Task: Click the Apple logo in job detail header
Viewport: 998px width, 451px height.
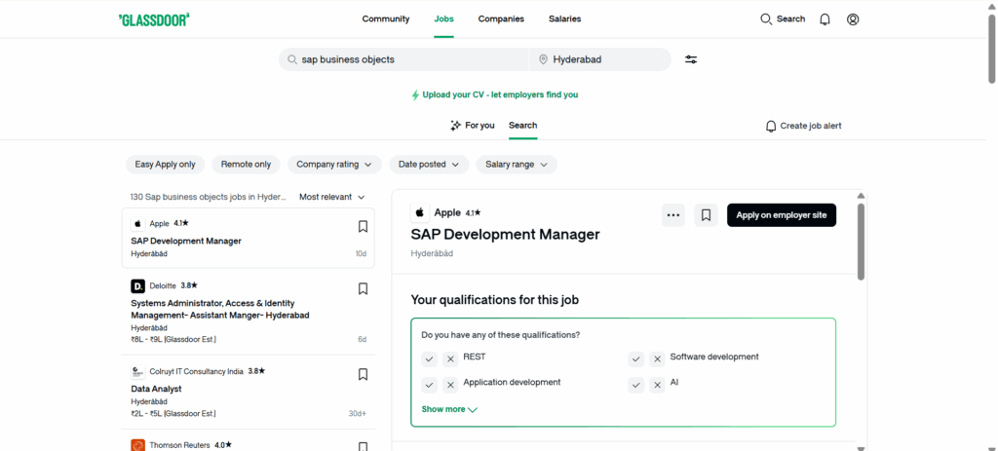Action: pyautogui.click(x=420, y=212)
